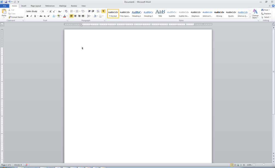Toggle Bold formatting on
Image resolution: width=275 pixels, height=168 pixels.
[x=27, y=16]
